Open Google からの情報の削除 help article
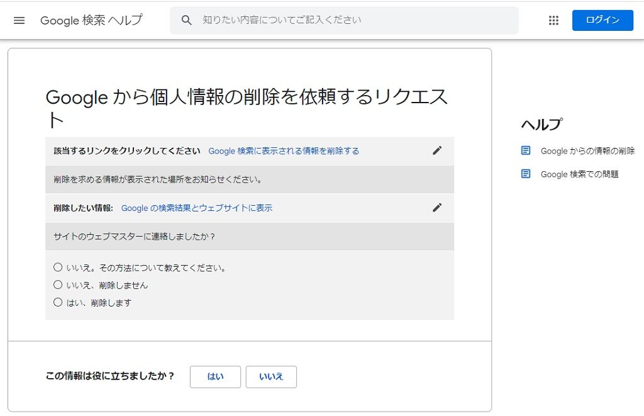Viewport: 644px width, 416px height. point(587,151)
